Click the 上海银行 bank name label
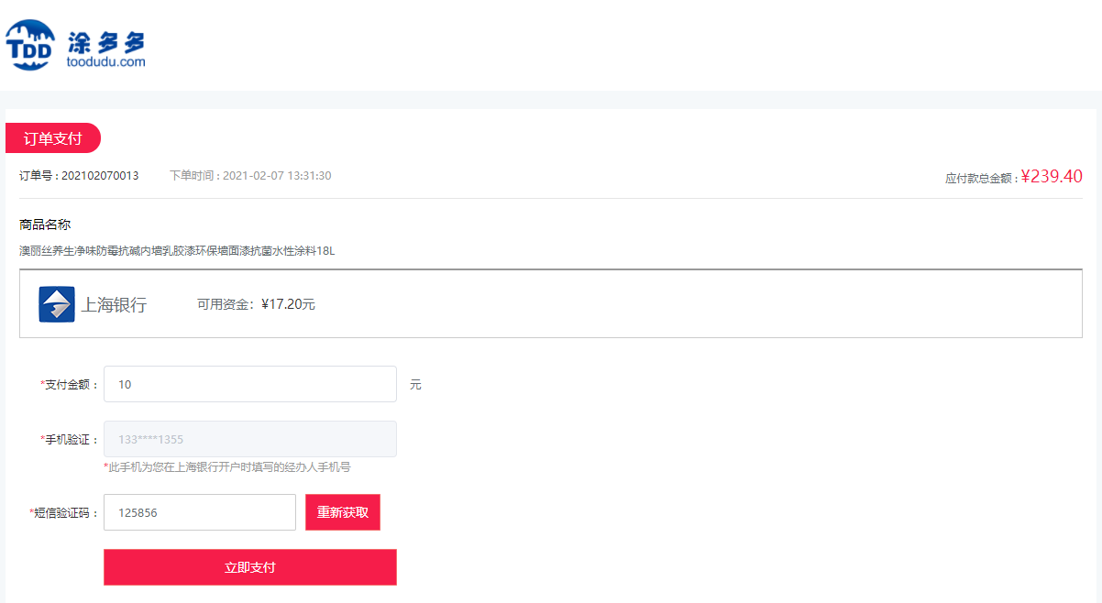 [114, 305]
